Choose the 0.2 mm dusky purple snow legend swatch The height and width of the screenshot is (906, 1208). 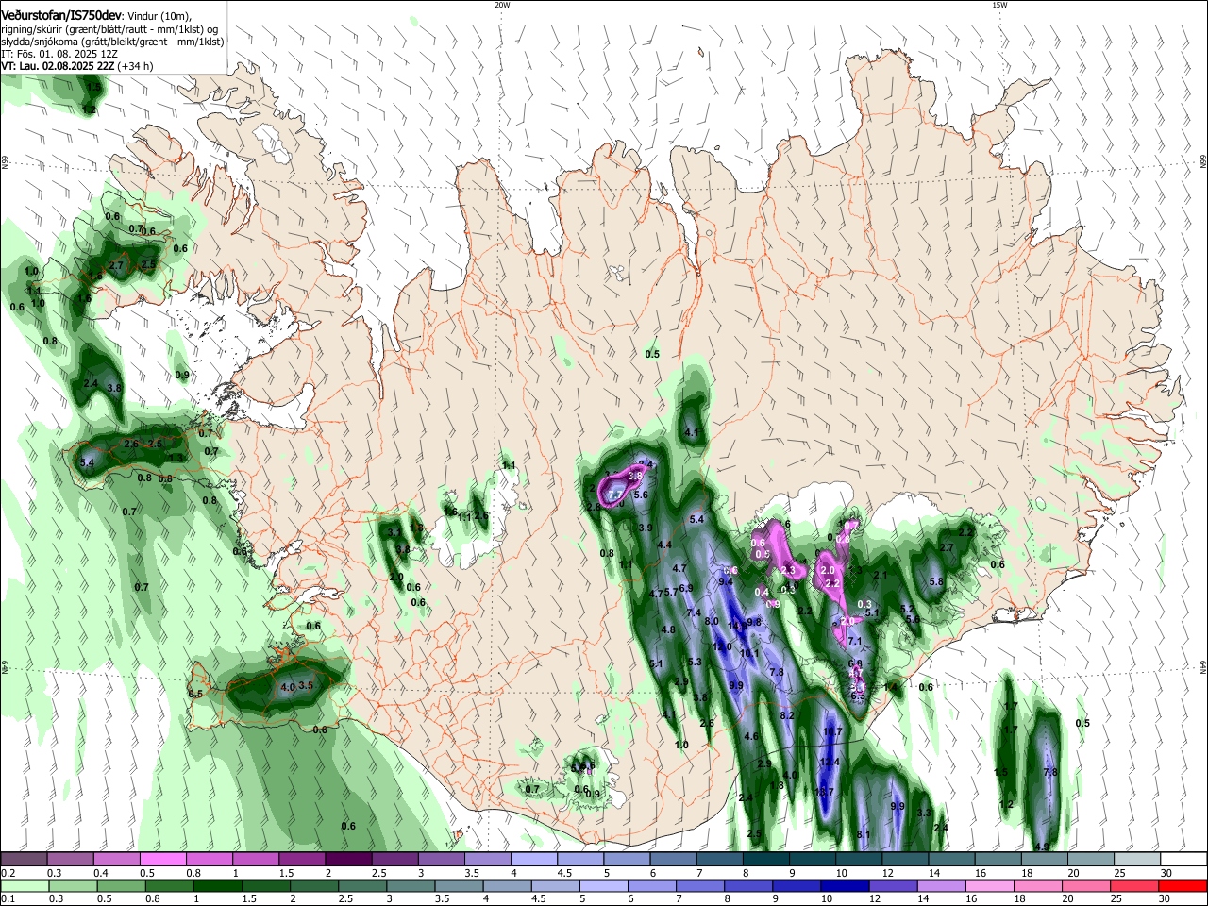(24, 859)
